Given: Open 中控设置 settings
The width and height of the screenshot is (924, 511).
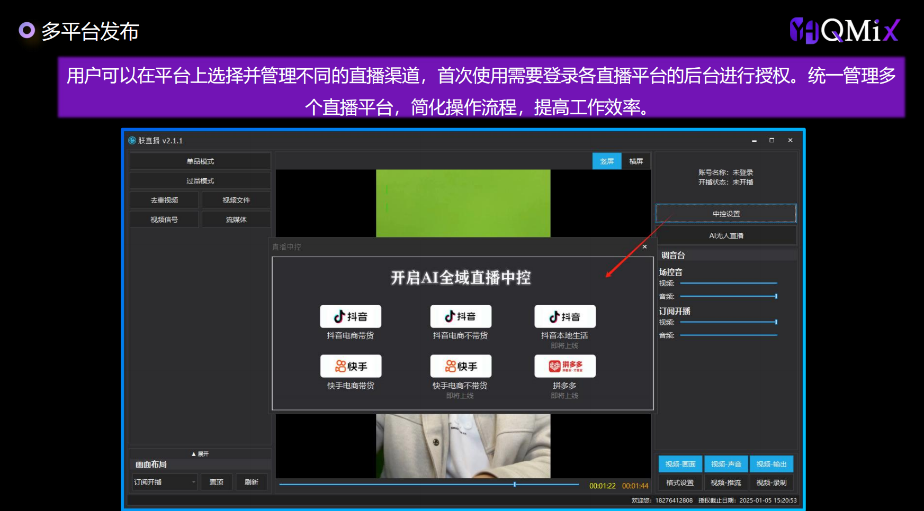Looking at the screenshot, I should (x=726, y=214).
